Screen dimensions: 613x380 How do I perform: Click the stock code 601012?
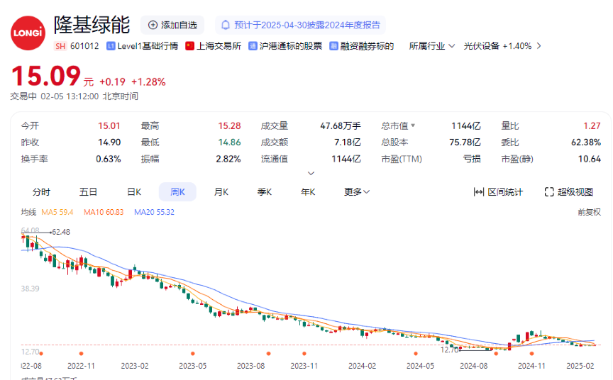pos(84,46)
